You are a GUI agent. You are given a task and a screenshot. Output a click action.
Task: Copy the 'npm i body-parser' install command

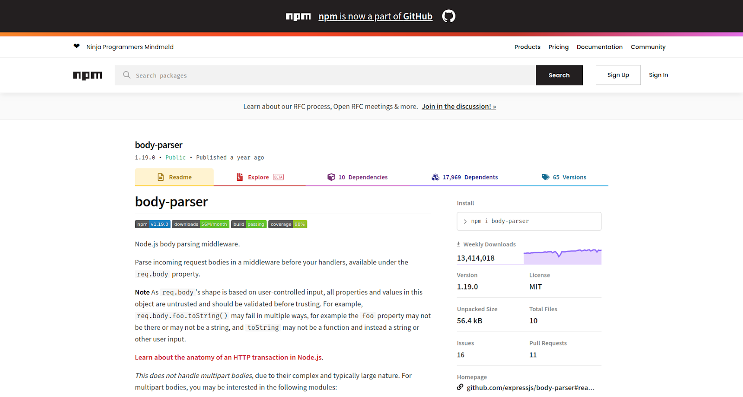529,221
